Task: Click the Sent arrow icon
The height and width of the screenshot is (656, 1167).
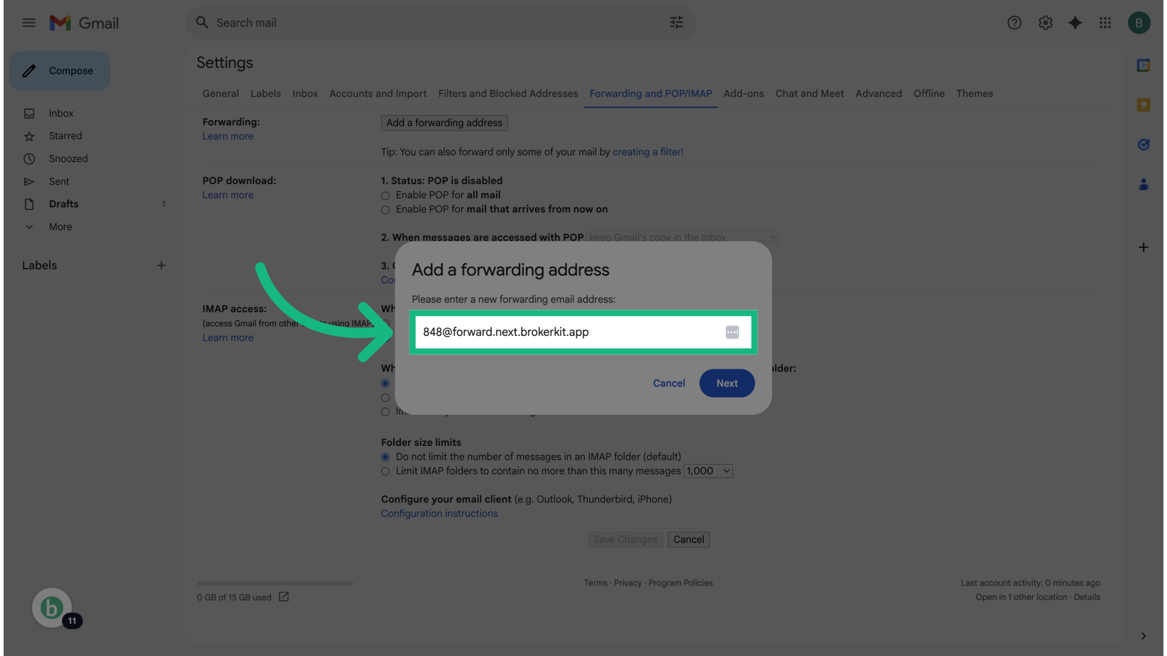Action: point(29,182)
